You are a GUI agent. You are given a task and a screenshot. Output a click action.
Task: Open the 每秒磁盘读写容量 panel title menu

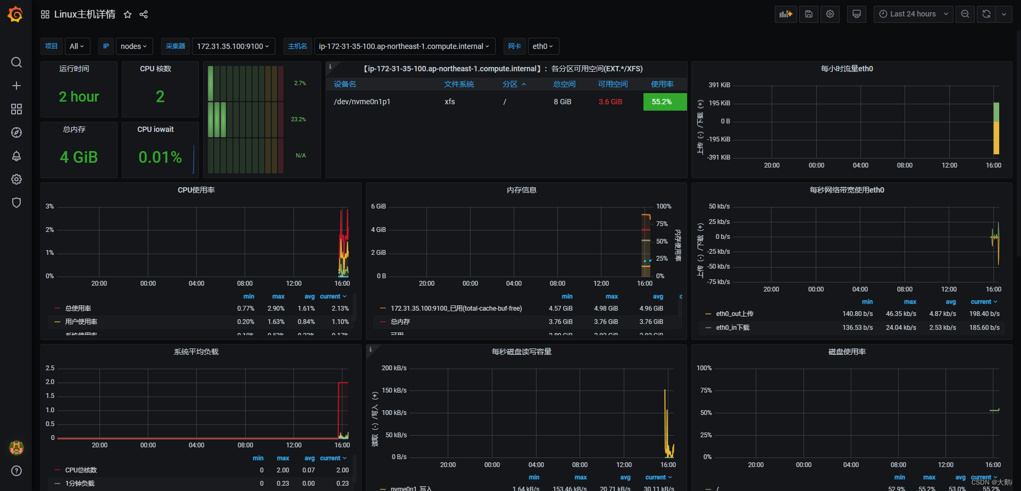522,352
